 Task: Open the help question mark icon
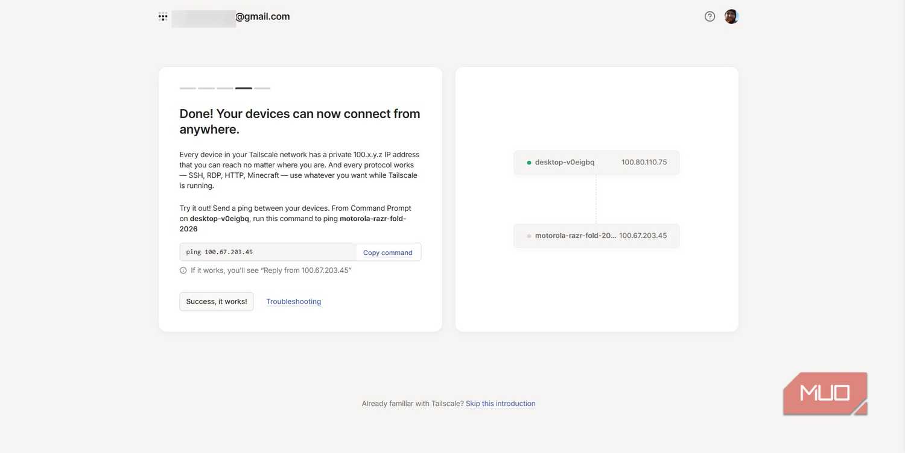pyautogui.click(x=710, y=17)
